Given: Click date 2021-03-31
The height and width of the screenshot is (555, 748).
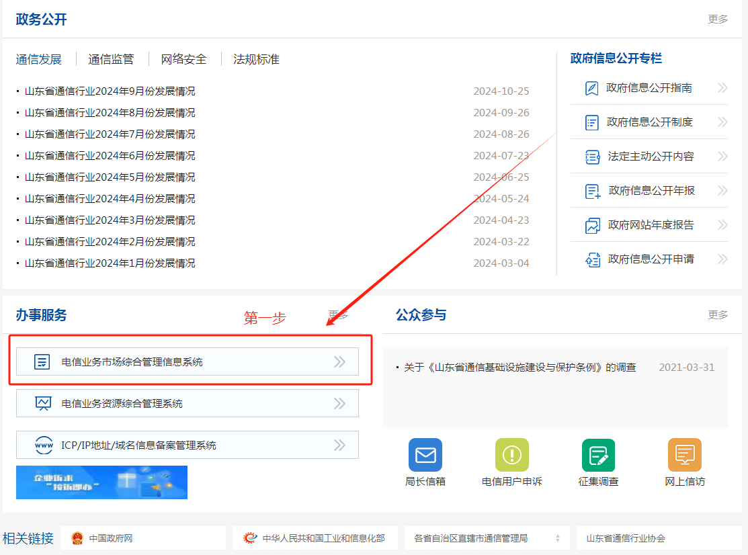Looking at the screenshot, I should click(x=686, y=367).
